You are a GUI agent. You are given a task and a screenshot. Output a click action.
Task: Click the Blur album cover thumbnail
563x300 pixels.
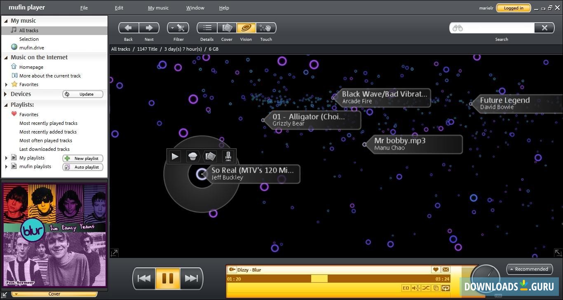click(x=54, y=235)
